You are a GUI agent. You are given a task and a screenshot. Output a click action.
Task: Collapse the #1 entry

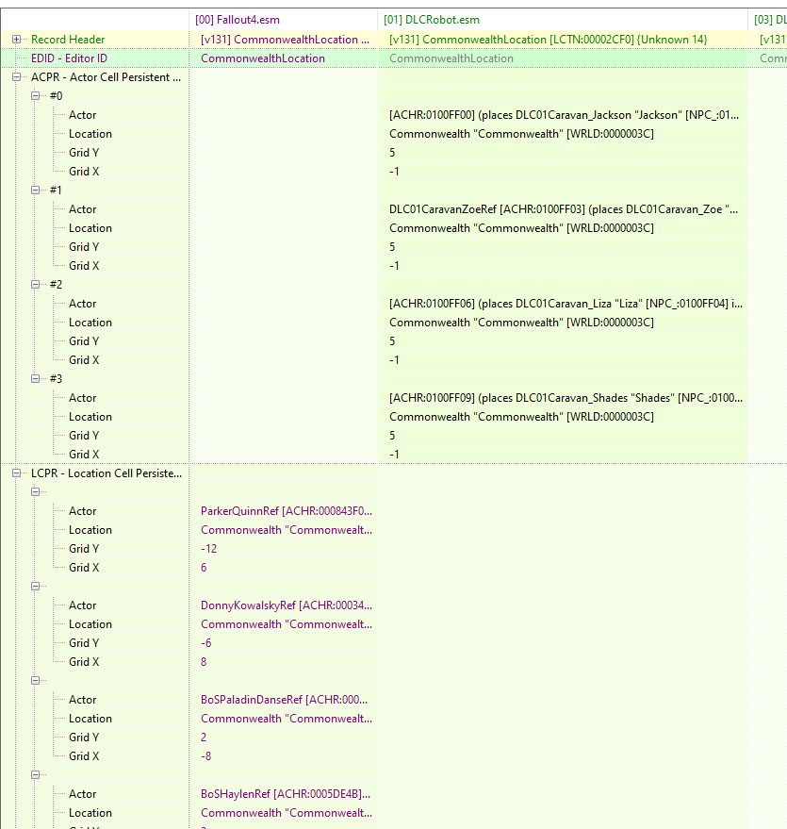coord(36,191)
